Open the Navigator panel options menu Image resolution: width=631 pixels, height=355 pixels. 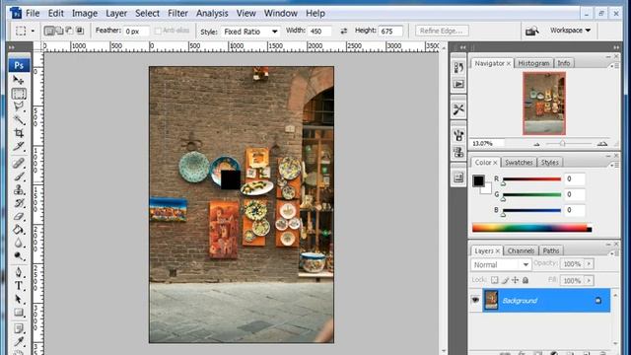tap(615, 65)
